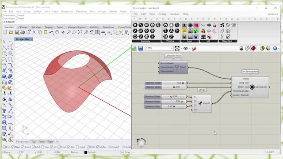Toggle the End osnap checkbox

pyautogui.click(x=4, y=147)
